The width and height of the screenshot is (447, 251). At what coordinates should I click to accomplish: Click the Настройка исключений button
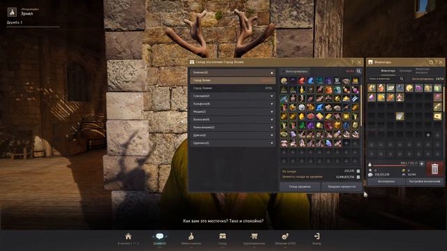pos(425,181)
